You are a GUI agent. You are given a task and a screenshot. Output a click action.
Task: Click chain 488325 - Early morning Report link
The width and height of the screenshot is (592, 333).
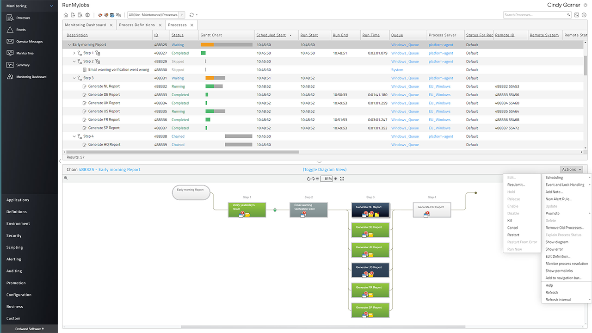[109, 169]
